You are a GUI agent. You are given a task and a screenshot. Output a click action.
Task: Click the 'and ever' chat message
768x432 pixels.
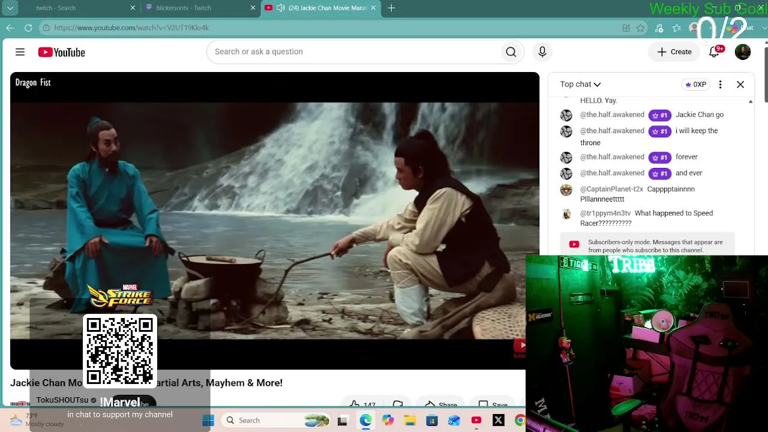689,173
